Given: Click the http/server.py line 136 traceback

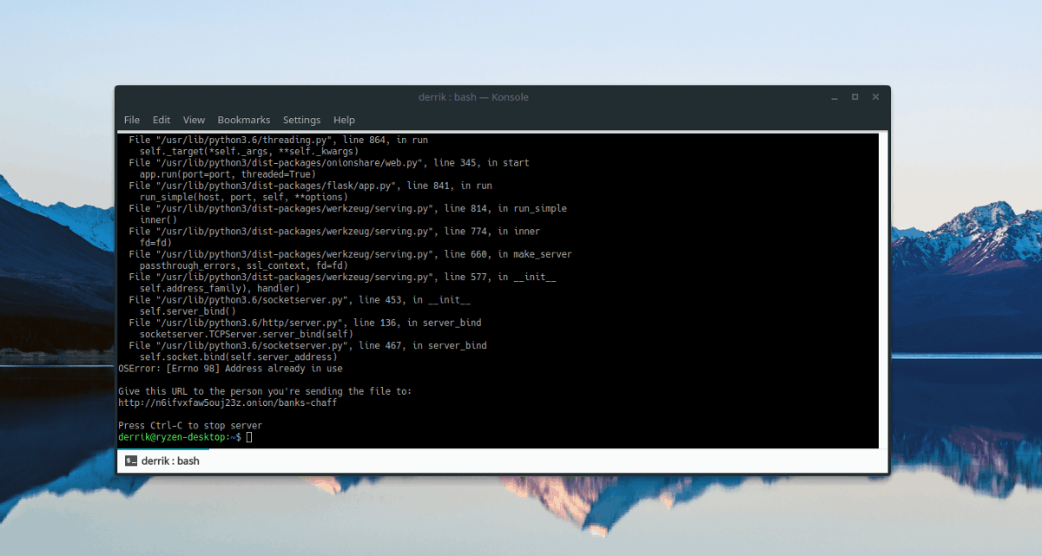Looking at the screenshot, I should [x=305, y=323].
